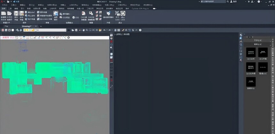Open the 居民地 side tab
Screen dimensions: 275x134
point(273,70)
